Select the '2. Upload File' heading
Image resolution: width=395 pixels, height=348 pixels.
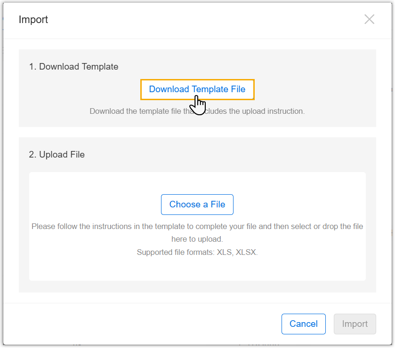point(56,154)
